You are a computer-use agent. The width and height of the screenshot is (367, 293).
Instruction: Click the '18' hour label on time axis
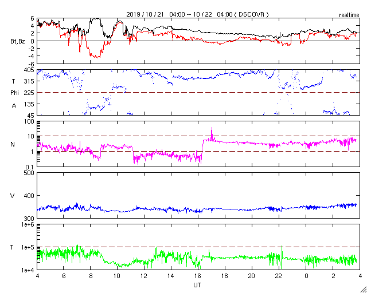point(225,276)
